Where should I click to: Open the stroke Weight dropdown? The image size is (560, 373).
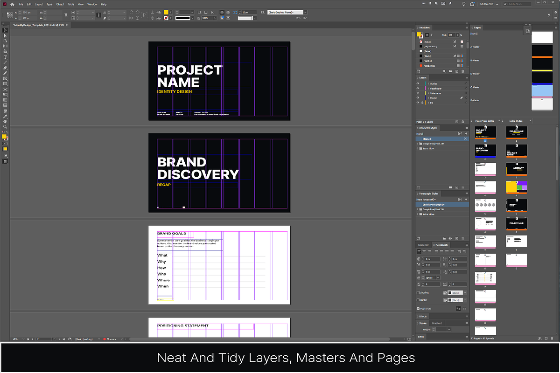449,329
